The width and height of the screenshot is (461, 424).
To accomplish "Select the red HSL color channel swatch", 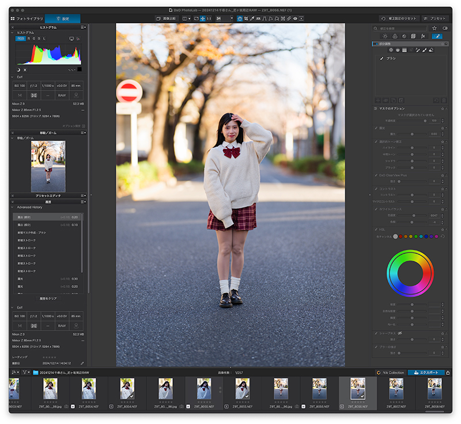I will (400, 237).
